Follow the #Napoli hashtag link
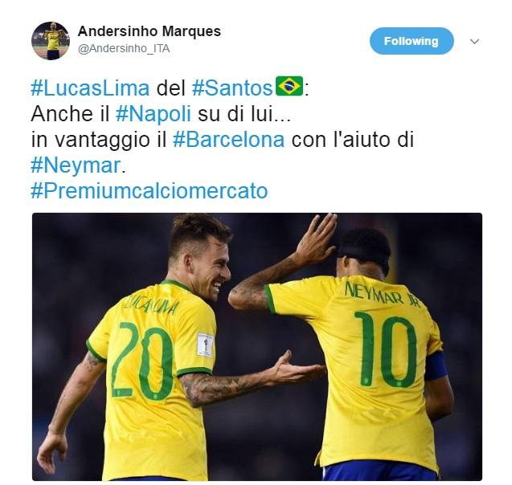 [x=154, y=114]
